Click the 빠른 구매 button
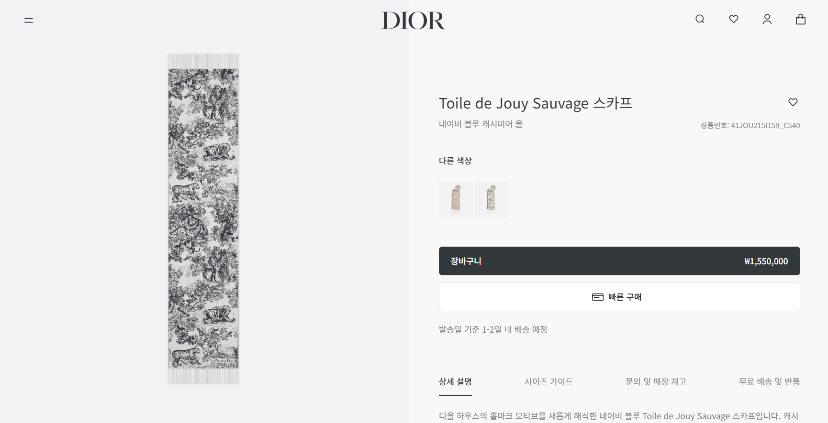Viewport: 828px width, 423px height. click(619, 297)
